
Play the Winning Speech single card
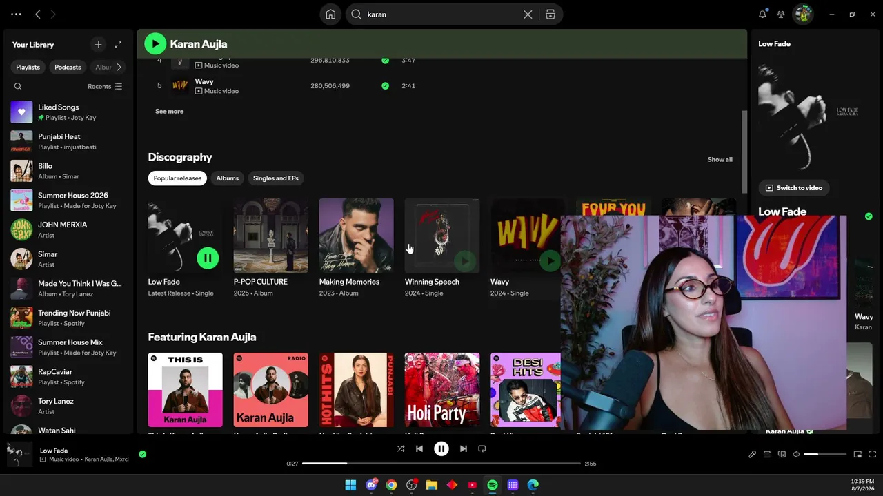pyautogui.click(x=464, y=260)
